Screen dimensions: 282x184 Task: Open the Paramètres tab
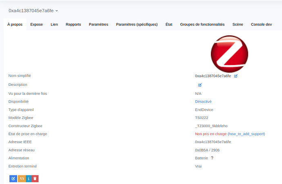(x=98, y=25)
